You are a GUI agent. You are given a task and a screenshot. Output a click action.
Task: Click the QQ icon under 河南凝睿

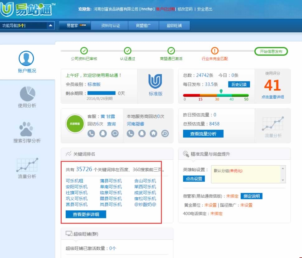(x=142, y=134)
